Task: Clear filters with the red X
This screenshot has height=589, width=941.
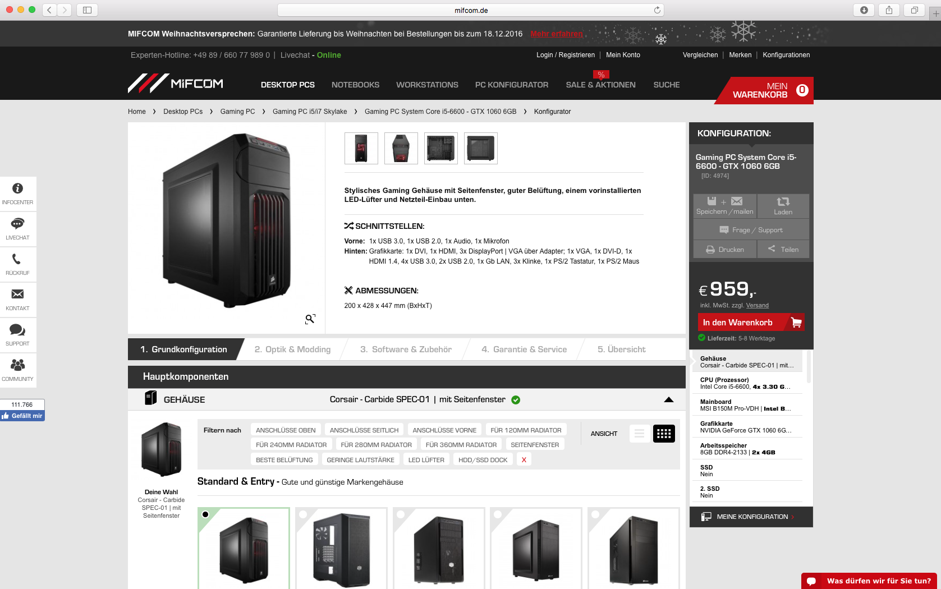Action: pos(524,460)
